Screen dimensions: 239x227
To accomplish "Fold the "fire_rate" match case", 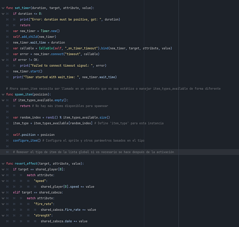I will [3, 204].
